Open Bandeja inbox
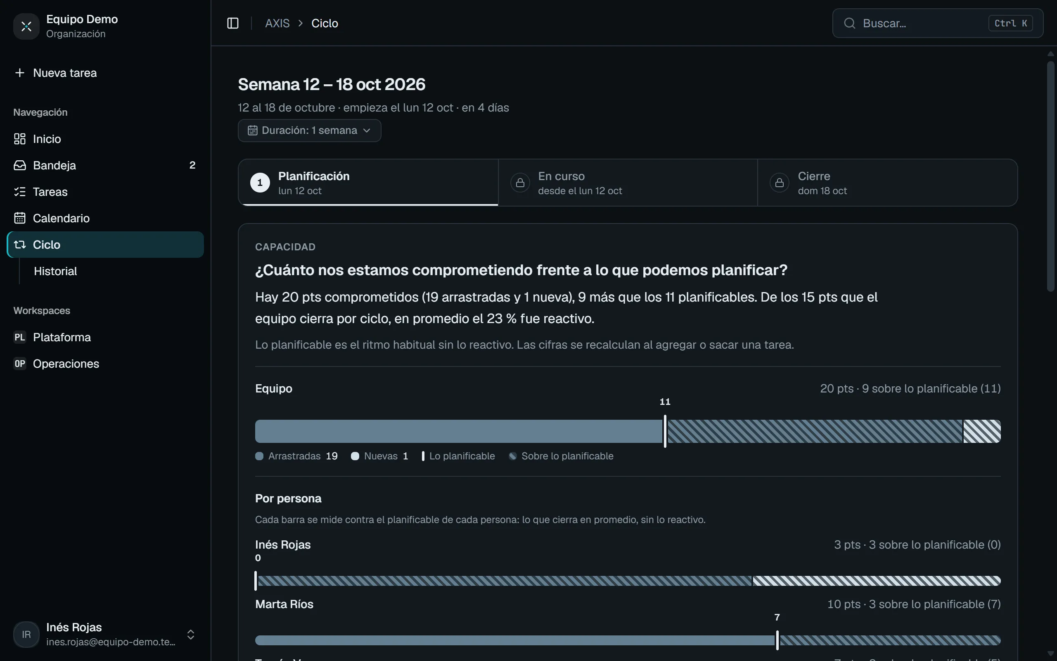This screenshot has width=1057, height=661. 105,165
